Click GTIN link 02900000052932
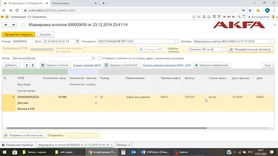 pos(42,49)
